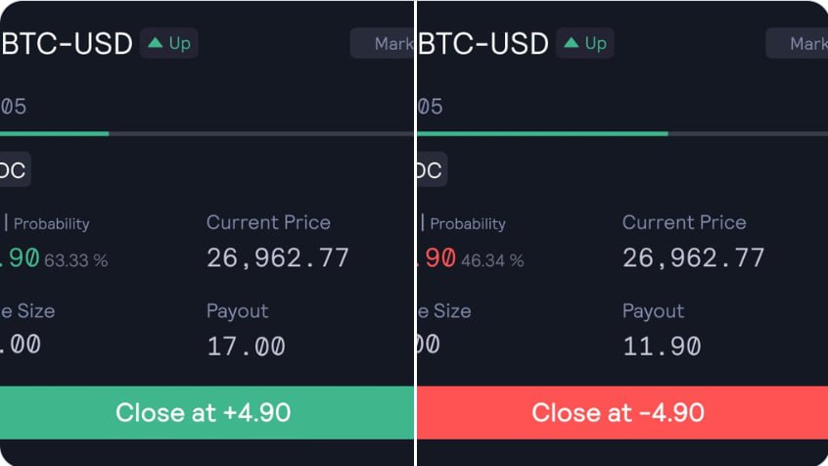Click the BTC-USD title on left card
This screenshot has height=466, width=828.
67,43
